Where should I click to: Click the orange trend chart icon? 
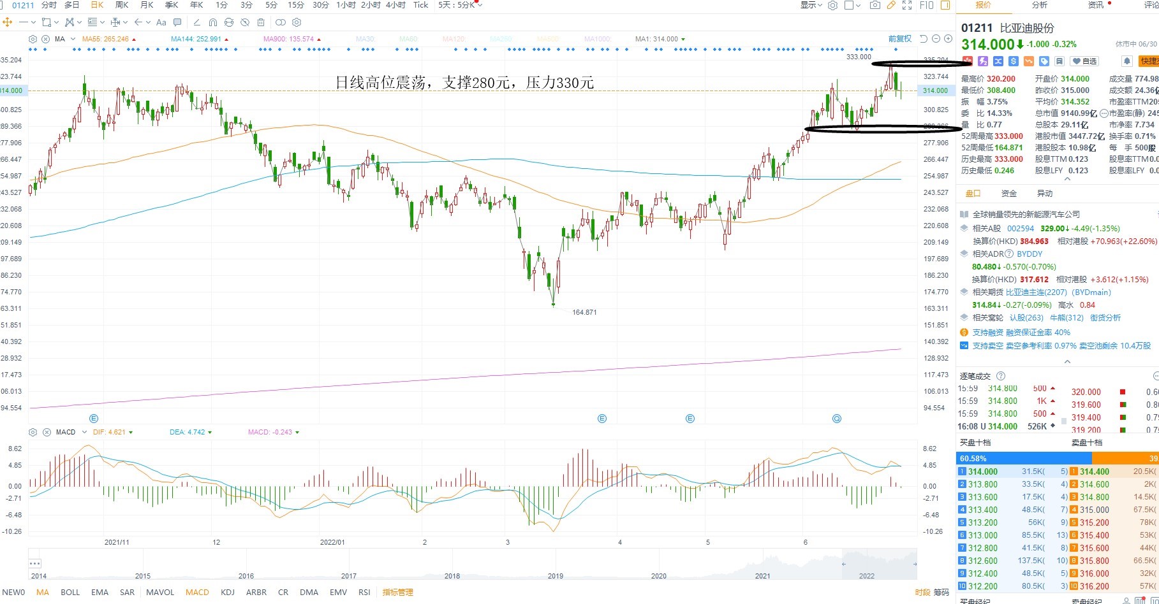tap(1029, 61)
